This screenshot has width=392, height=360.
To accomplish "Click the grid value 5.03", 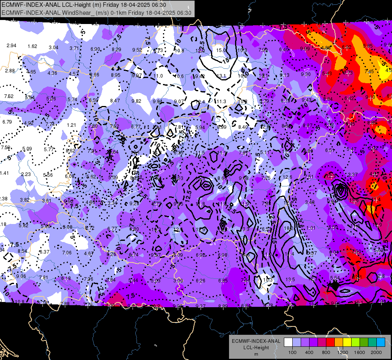I will click(155, 280).
